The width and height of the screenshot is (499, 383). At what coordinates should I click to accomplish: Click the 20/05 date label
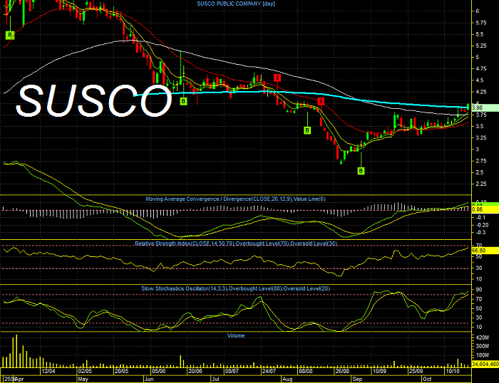tap(122, 371)
